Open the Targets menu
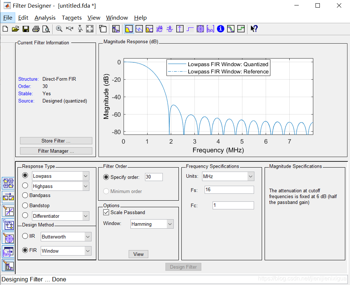350x285 pixels. [72, 18]
